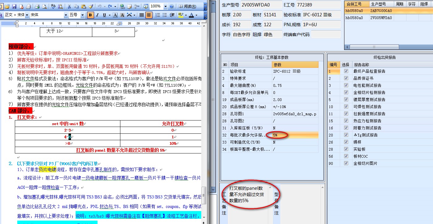Open Word Help question mark icon

click(172, 6)
